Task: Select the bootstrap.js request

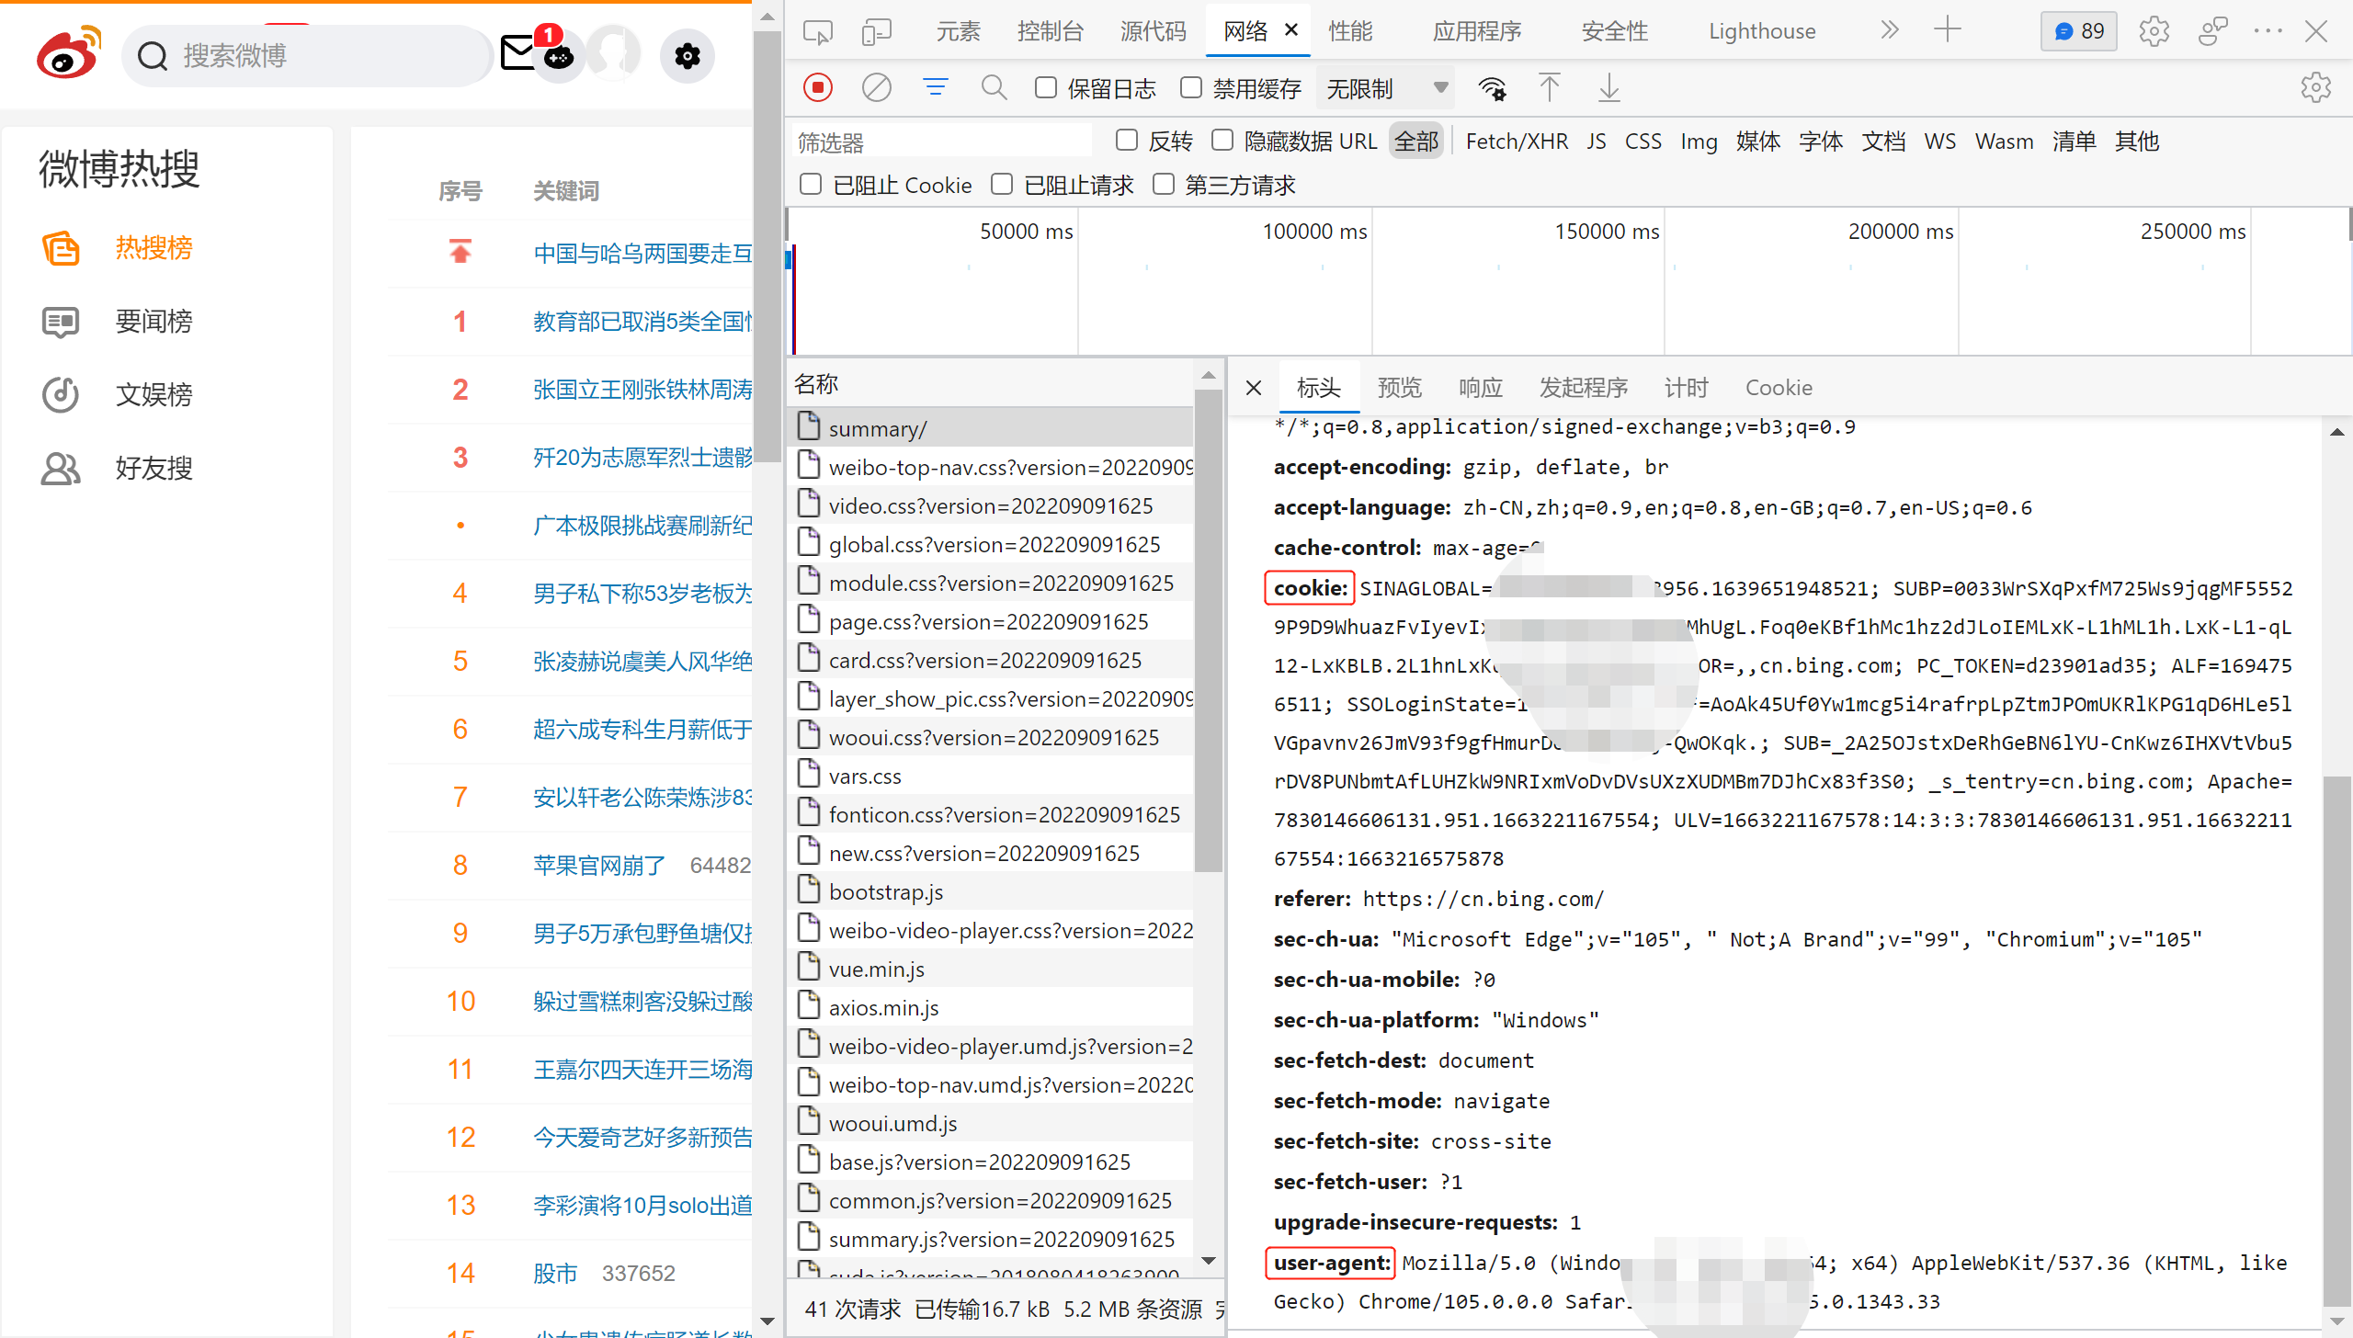Action: coord(991,891)
